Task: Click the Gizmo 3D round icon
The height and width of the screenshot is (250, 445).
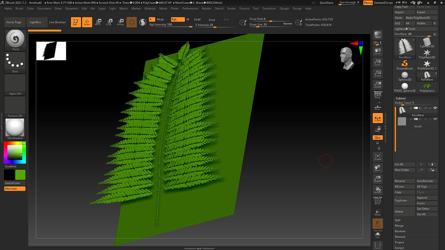Action: click(x=132, y=22)
